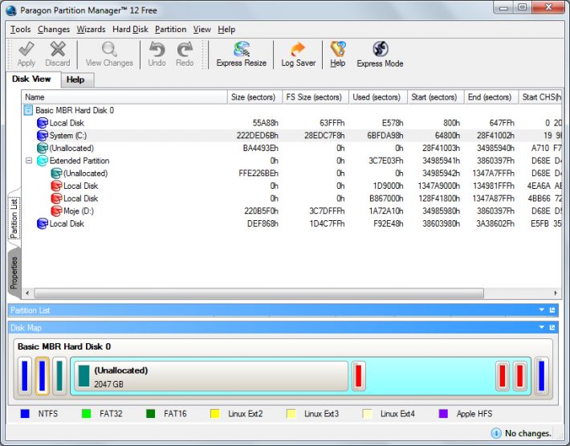Screen dimensions: 570x446
Task: Click the scroll left arrow
Action: coord(27,293)
